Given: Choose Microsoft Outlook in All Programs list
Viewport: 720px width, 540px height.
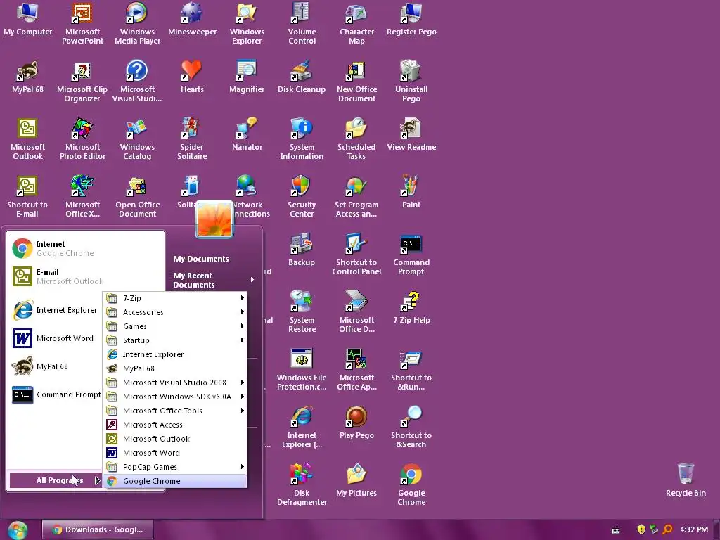Looking at the screenshot, I should click(x=175, y=439).
